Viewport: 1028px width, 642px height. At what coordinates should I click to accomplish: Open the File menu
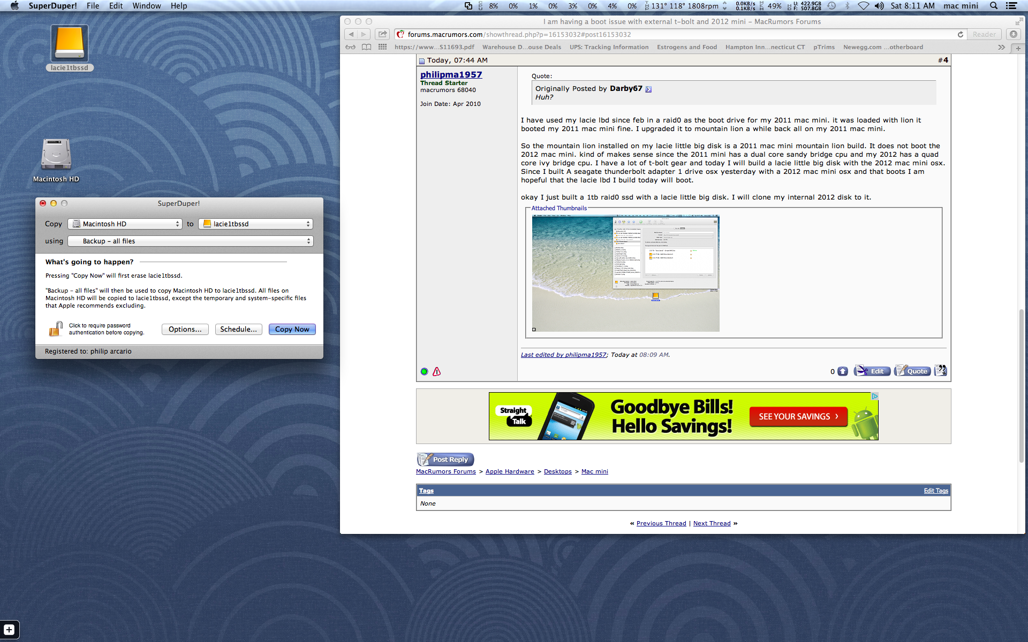pos(93,6)
